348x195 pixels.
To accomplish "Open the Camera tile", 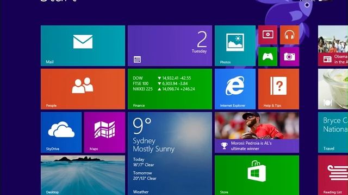I will point(289,56).
